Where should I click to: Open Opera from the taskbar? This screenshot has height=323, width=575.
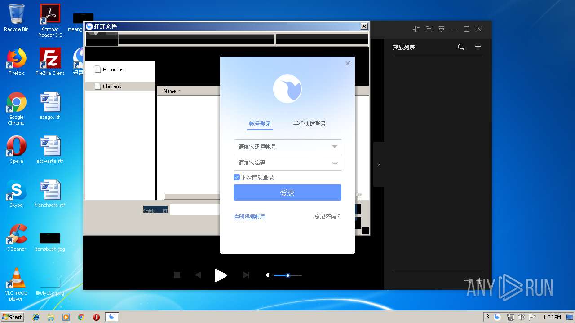click(96, 317)
